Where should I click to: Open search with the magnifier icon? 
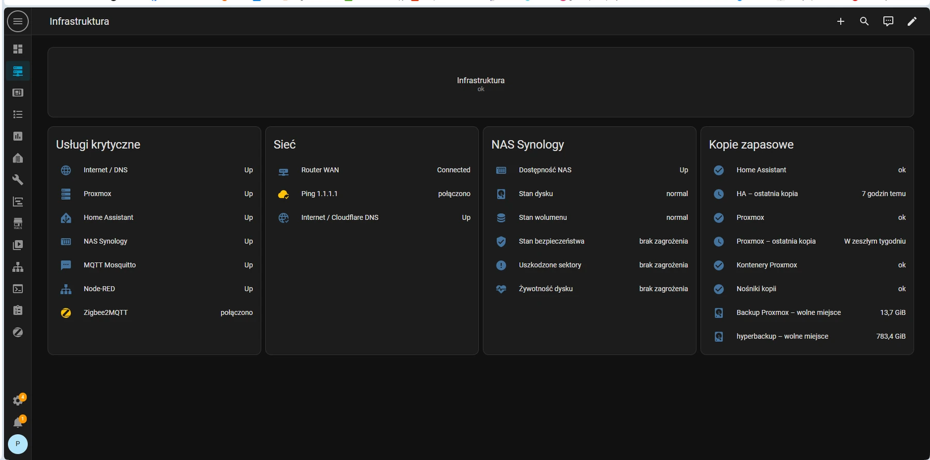click(864, 21)
